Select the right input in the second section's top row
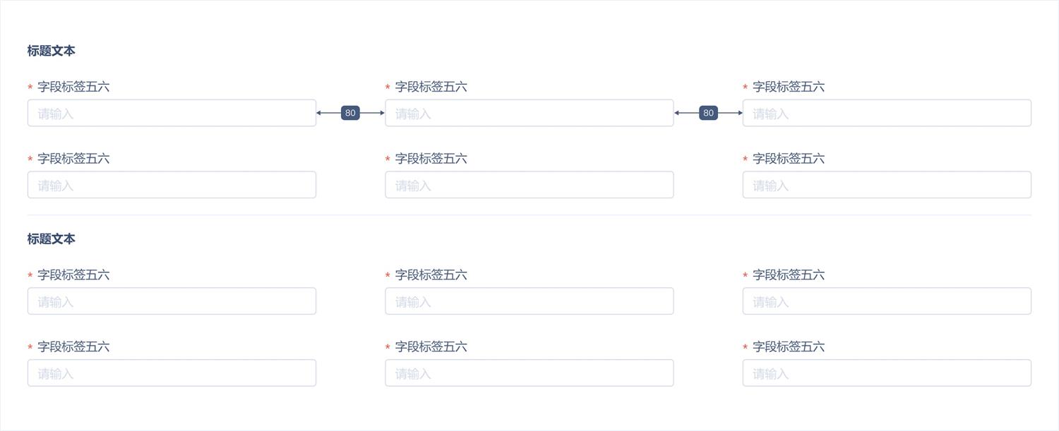 (x=886, y=301)
